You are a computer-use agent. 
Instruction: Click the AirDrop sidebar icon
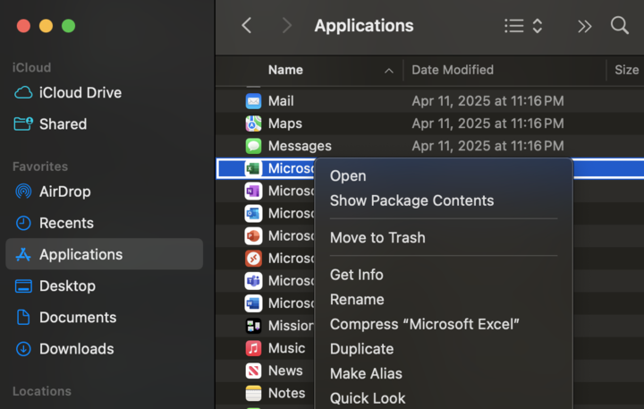click(x=23, y=192)
